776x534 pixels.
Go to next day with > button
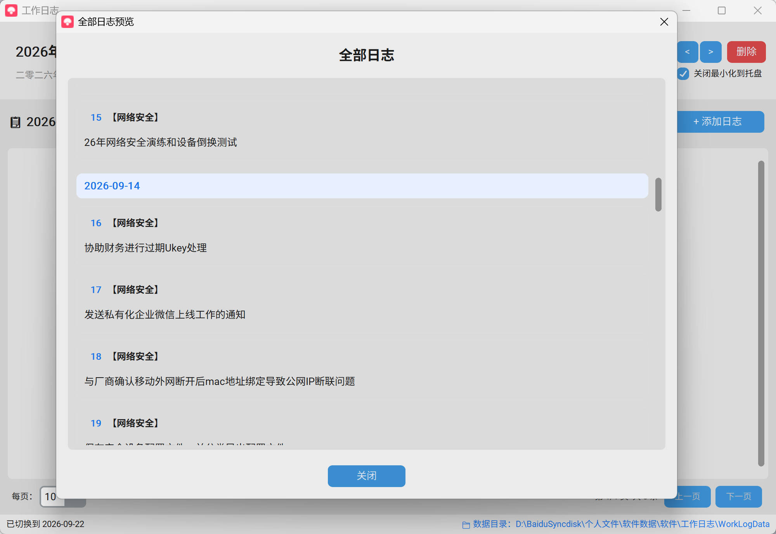click(x=711, y=52)
